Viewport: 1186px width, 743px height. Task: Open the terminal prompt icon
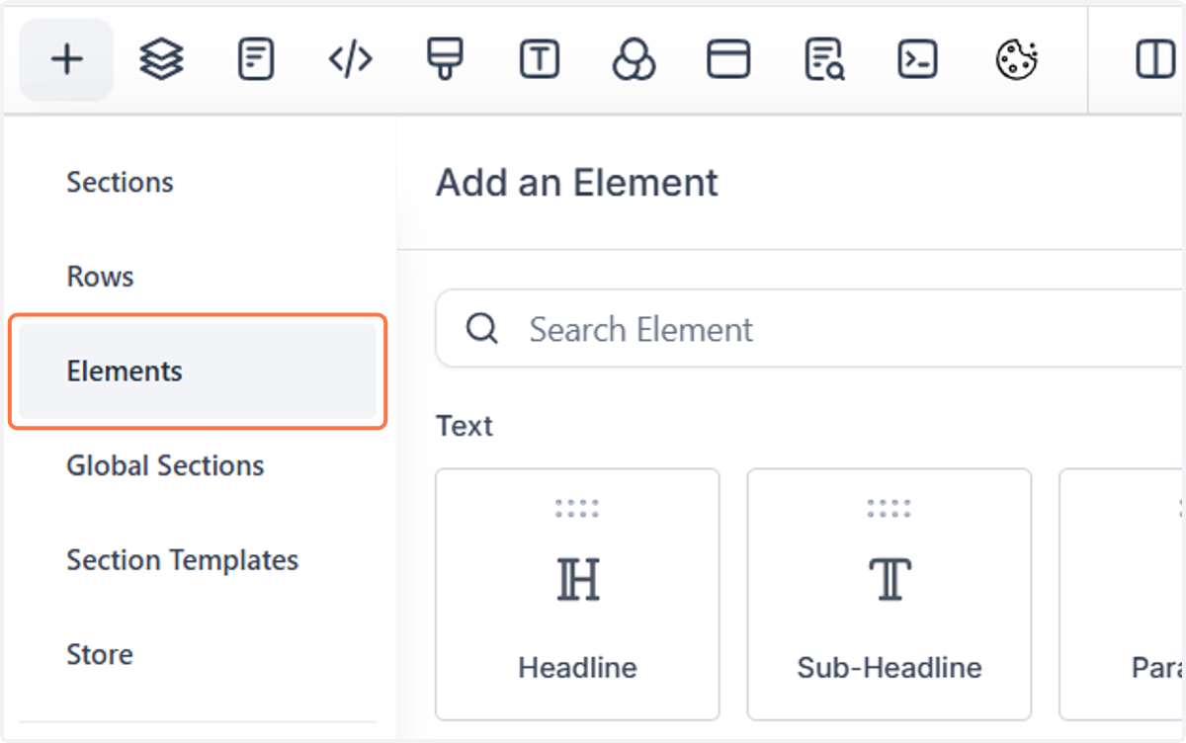pos(917,60)
